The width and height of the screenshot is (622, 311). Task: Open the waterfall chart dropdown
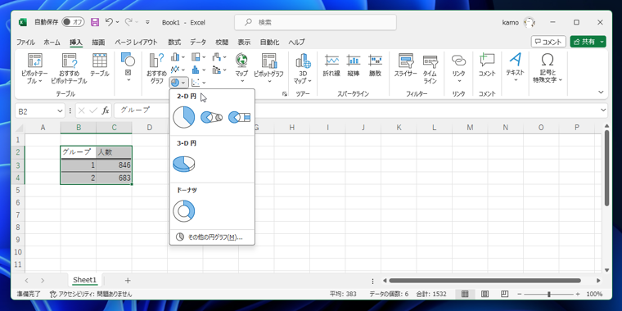coord(219,57)
